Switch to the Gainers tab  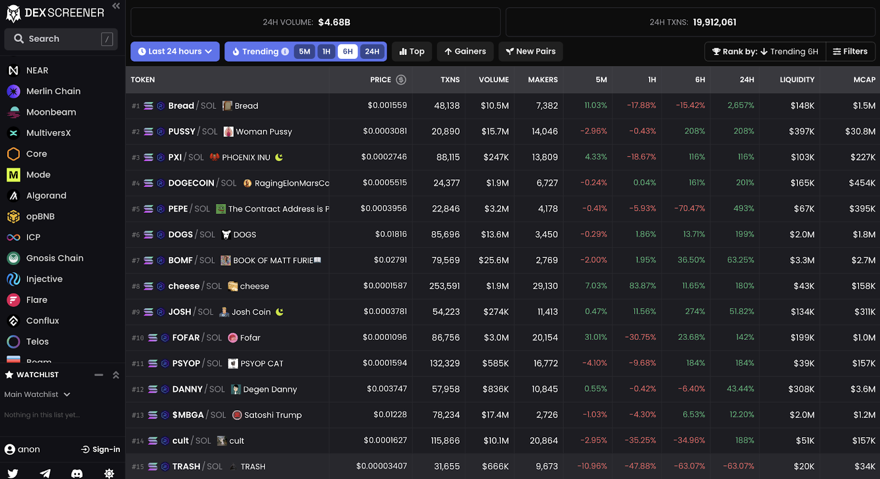[x=465, y=52]
